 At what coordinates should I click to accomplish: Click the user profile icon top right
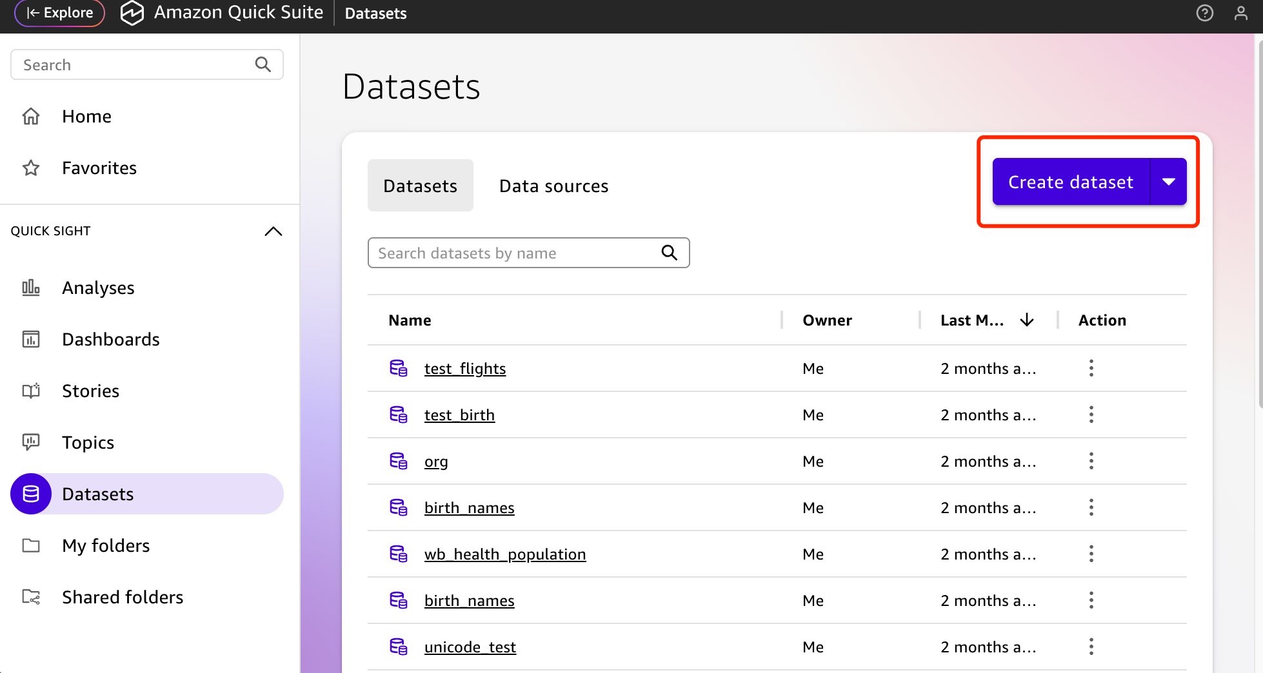point(1241,13)
